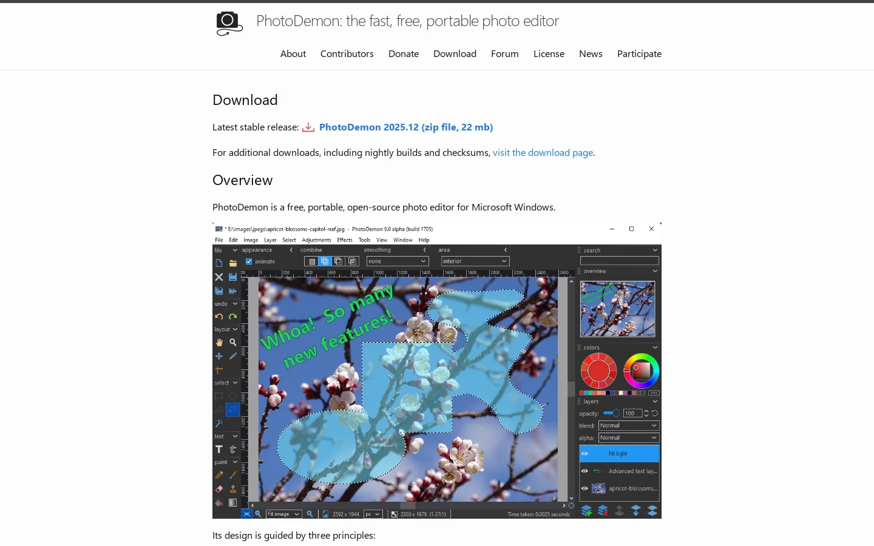Click the rainbow color wheel
Screen dimensions: 874x546
[x=641, y=371]
